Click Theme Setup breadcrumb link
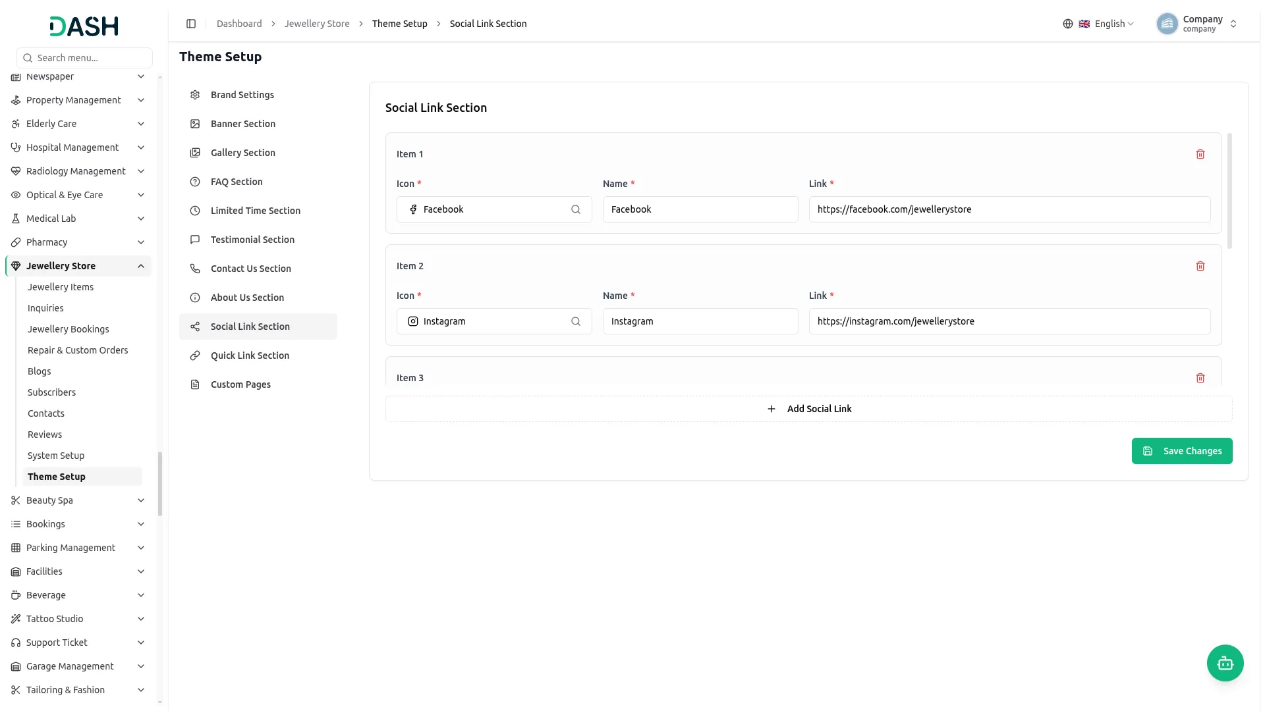 pyautogui.click(x=399, y=24)
